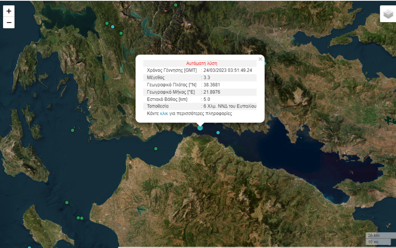Open the map layers control
The image size is (396, 248).
point(387,14)
